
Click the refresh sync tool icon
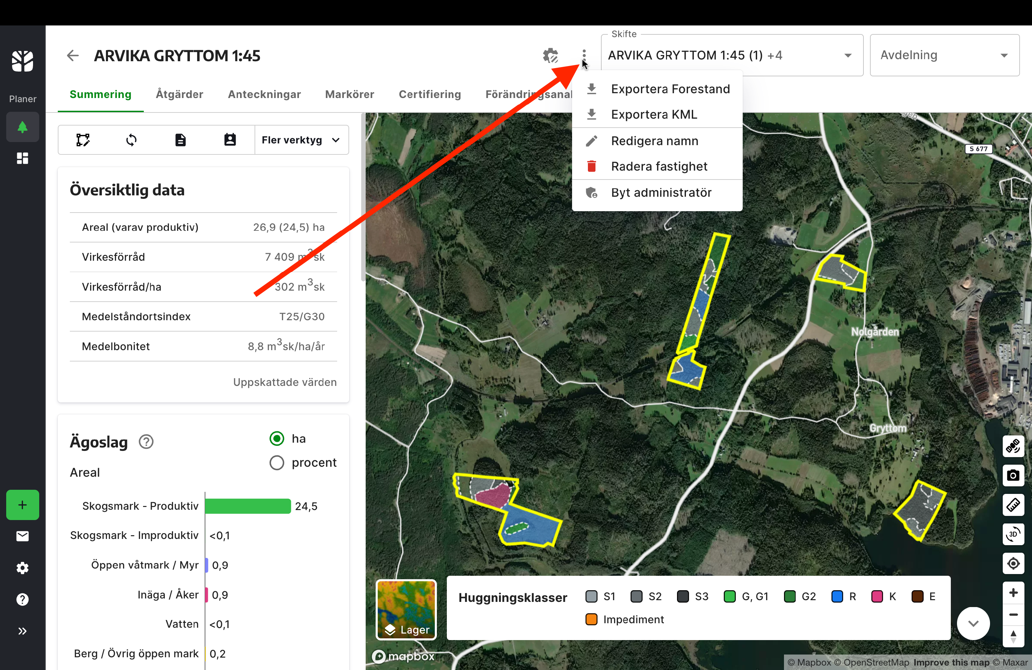point(131,140)
